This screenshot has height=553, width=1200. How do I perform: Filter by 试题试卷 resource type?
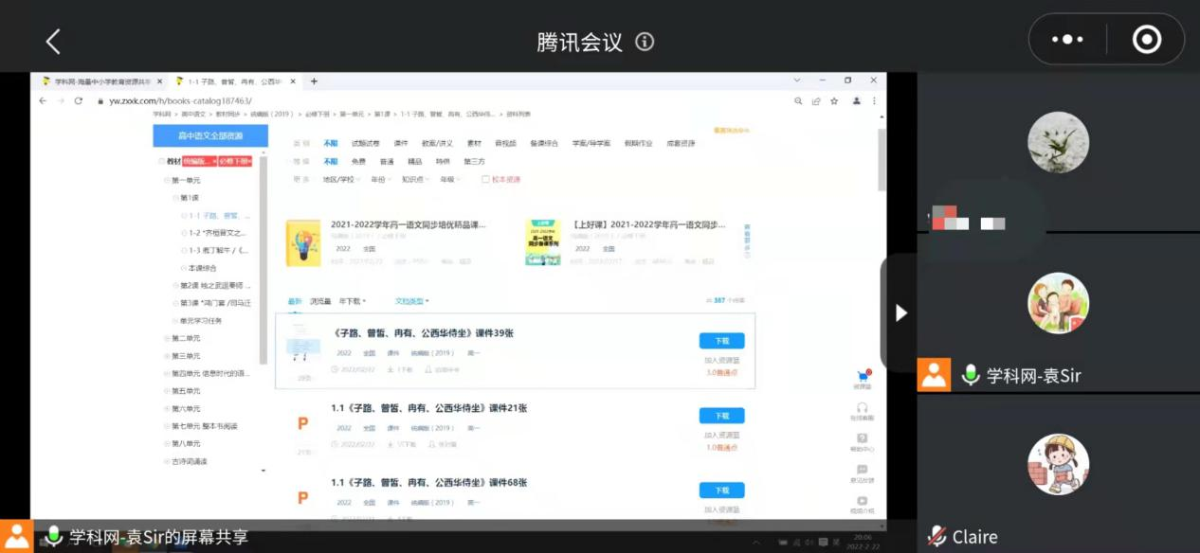coord(366,144)
